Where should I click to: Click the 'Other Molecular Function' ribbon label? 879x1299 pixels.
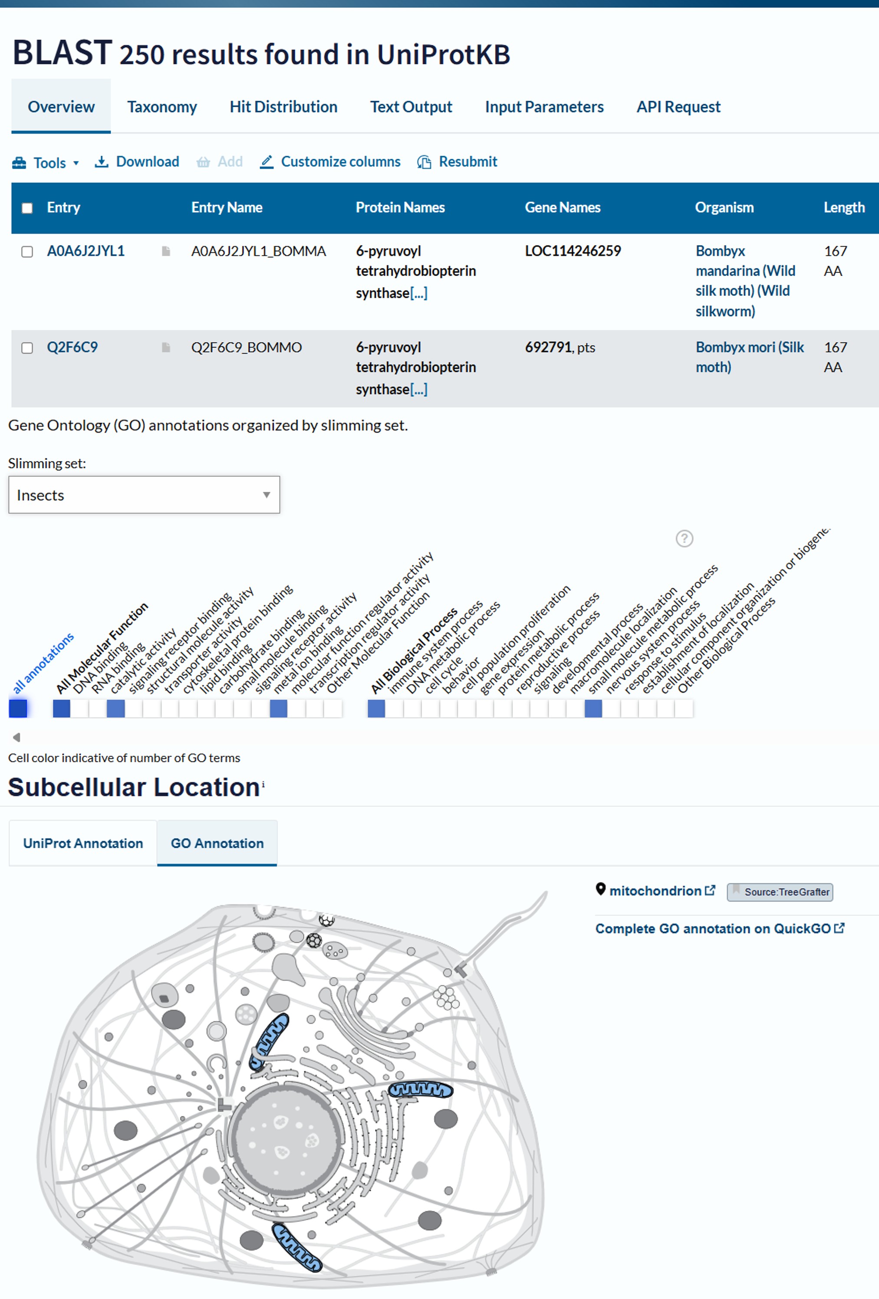click(378, 642)
